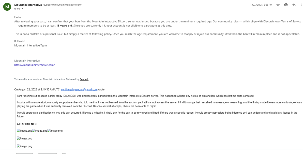Open the second image.png in the first row

point(40,131)
